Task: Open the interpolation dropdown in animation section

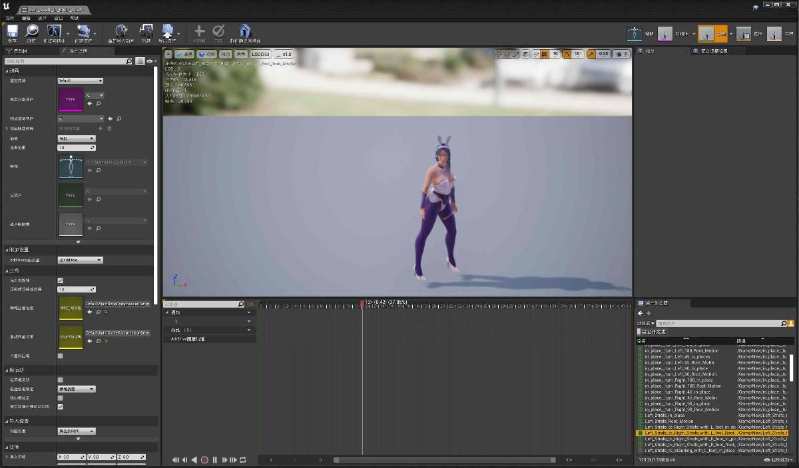Action: point(77,138)
